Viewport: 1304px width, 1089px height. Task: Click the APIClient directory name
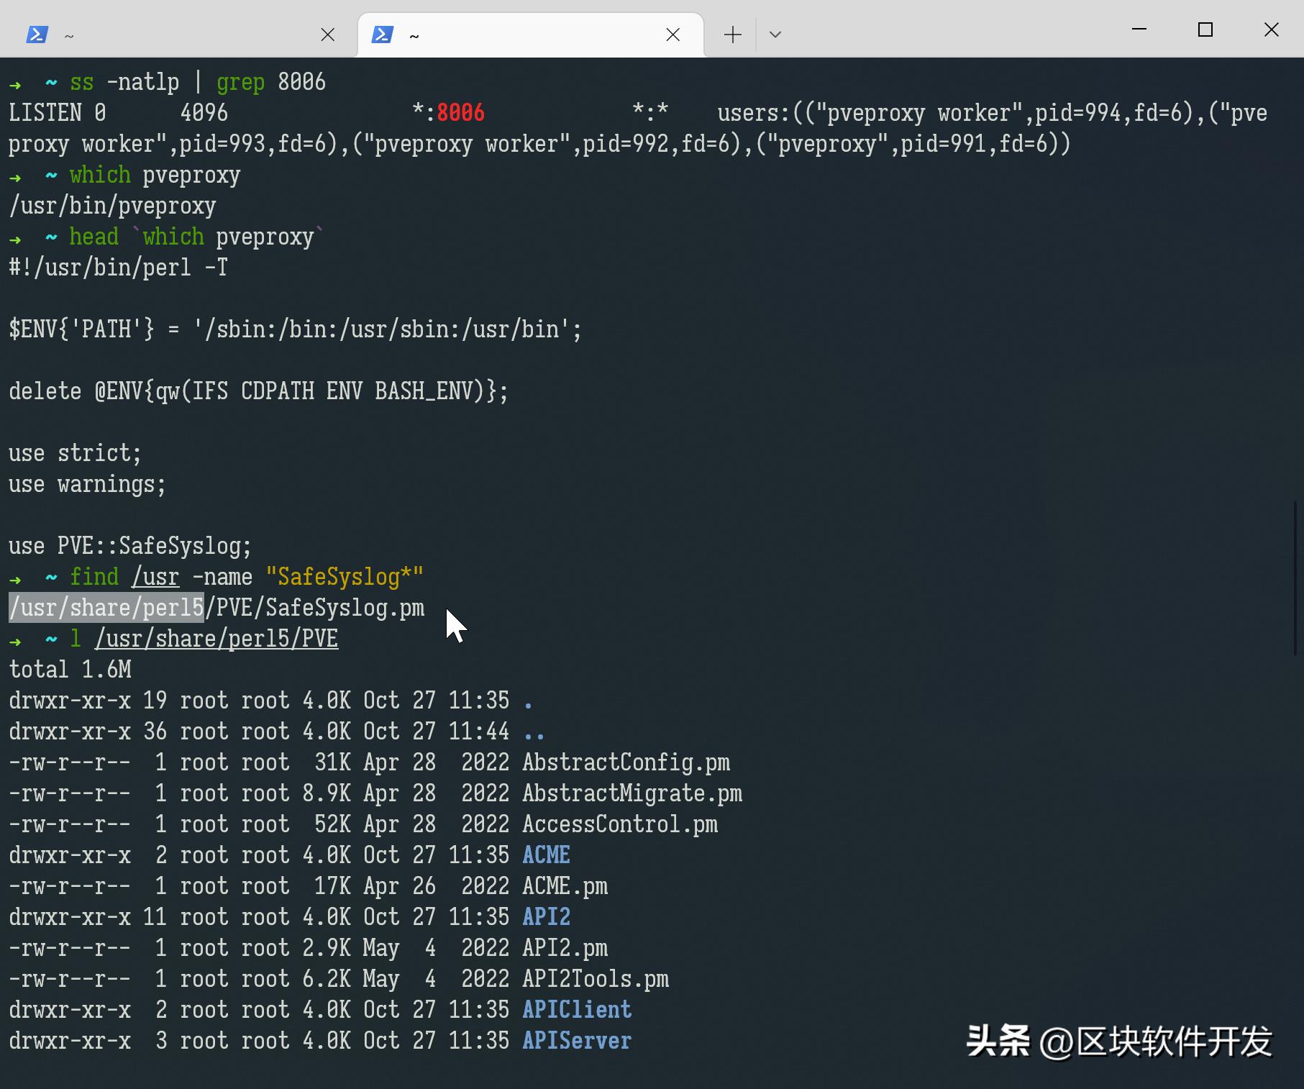tap(576, 1010)
